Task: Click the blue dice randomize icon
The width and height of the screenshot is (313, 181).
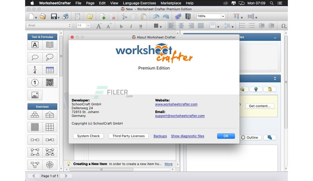Action: tap(178, 16)
